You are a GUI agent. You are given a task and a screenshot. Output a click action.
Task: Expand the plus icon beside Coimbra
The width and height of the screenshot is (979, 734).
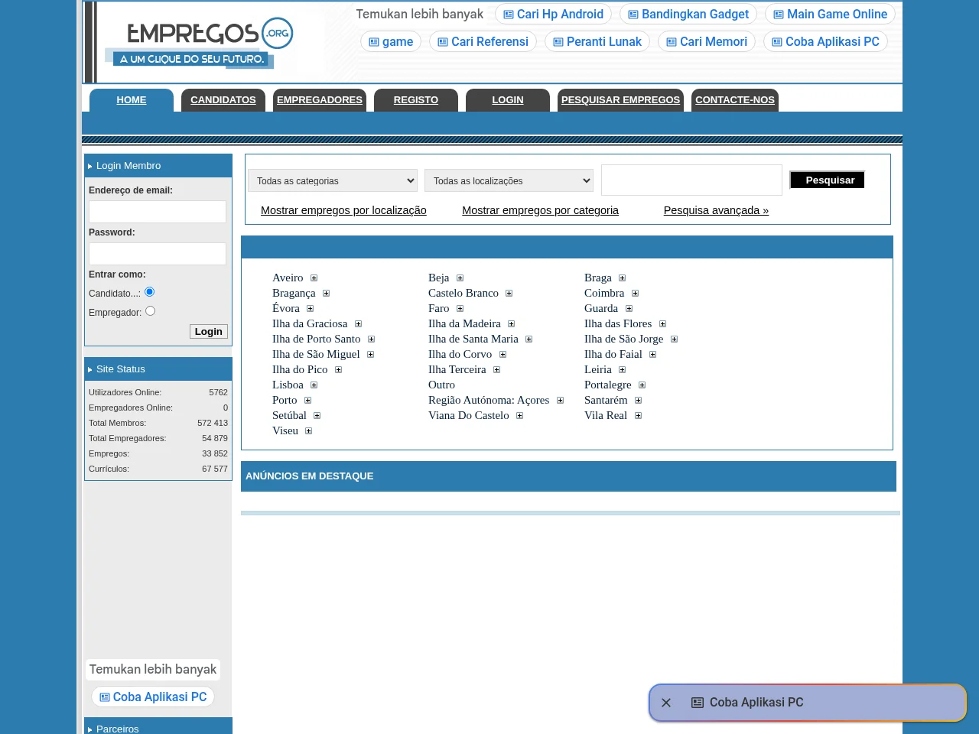(x=635, y=294)
